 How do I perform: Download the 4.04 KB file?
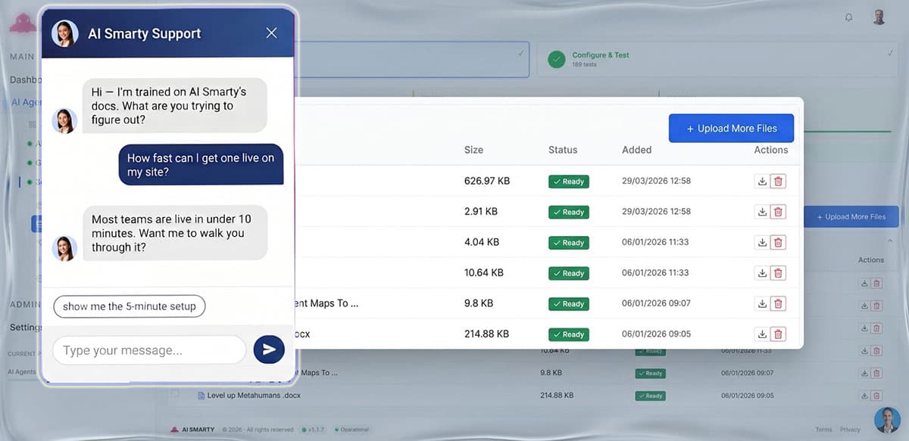[x=762, y=243]
